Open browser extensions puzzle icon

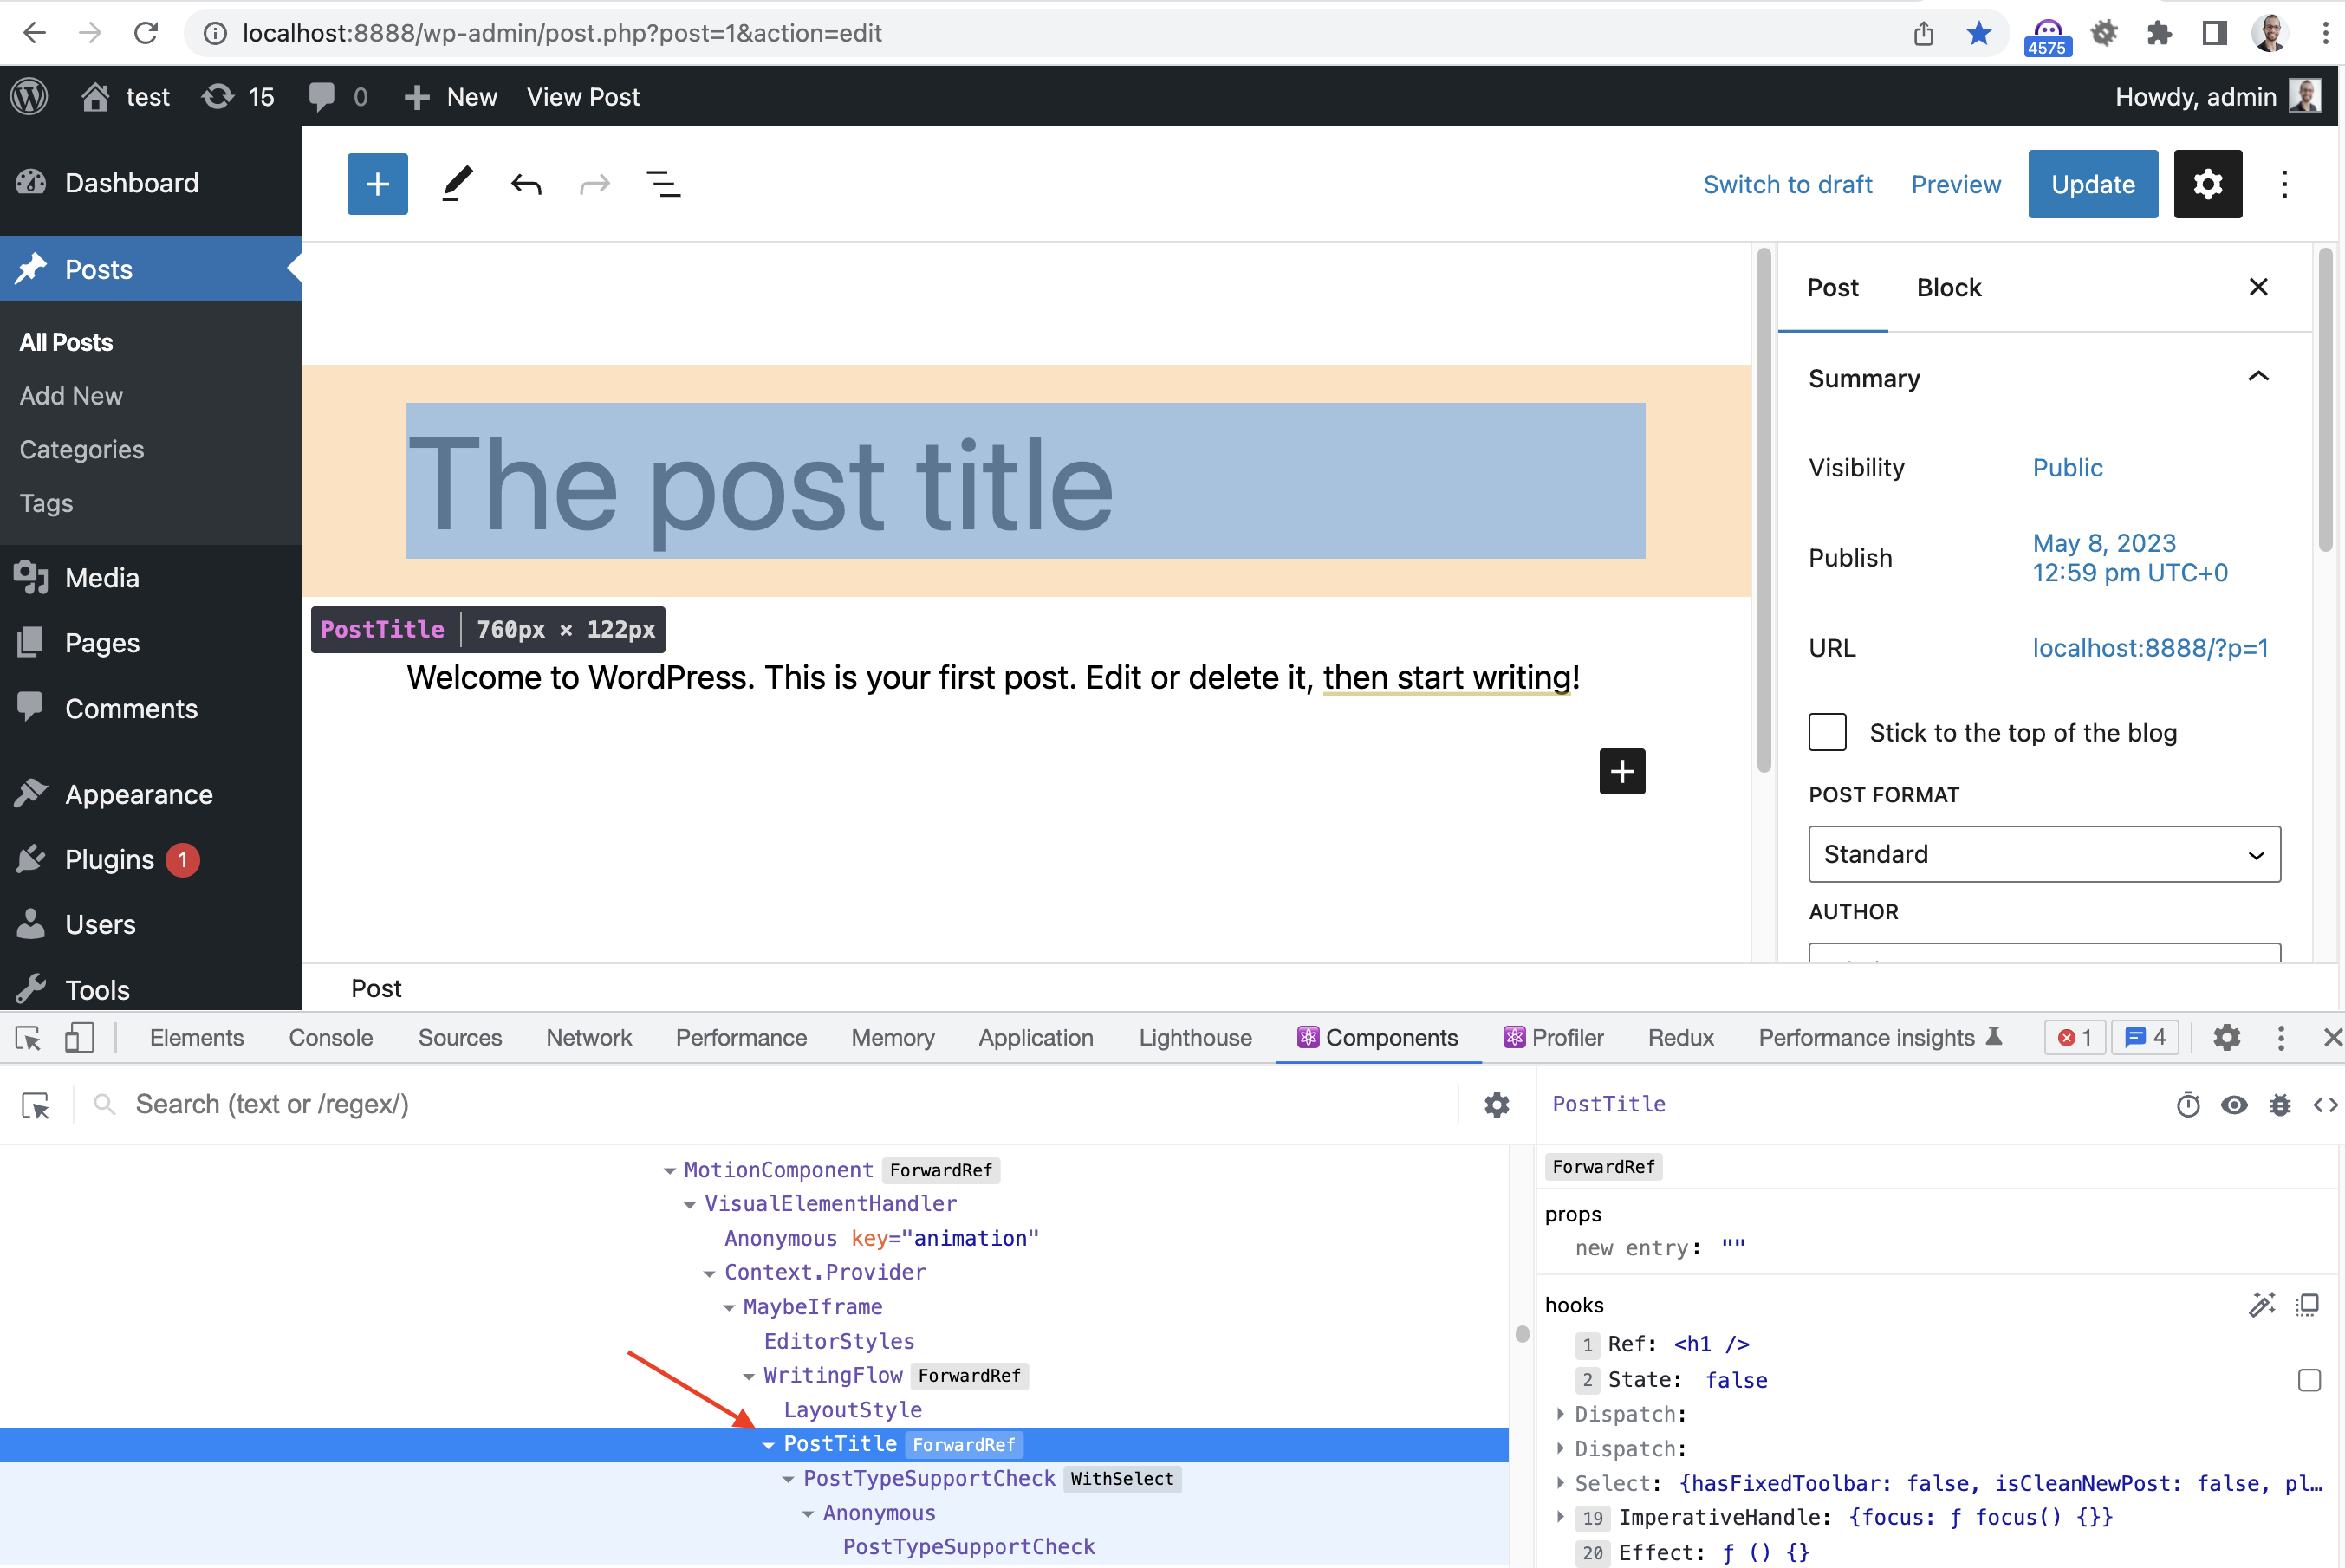(x=2159, y=33)
